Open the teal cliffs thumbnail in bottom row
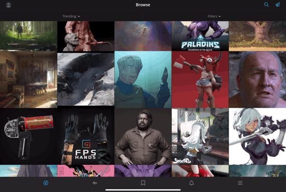This screenshot has width=286, height=192. 257,171
